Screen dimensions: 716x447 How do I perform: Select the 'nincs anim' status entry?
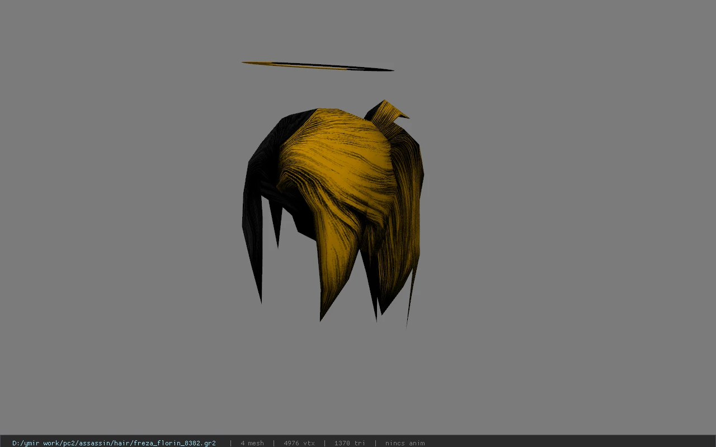point(405,443)
